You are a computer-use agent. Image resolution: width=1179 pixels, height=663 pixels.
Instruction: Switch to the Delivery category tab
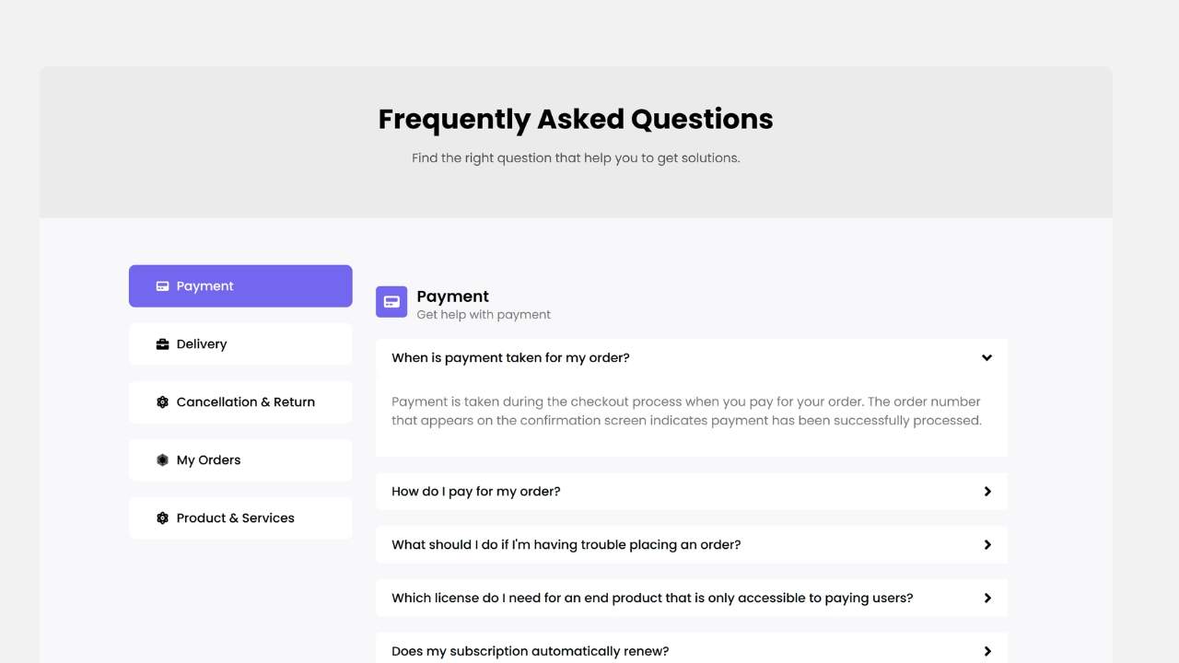[x=240, y=344]
